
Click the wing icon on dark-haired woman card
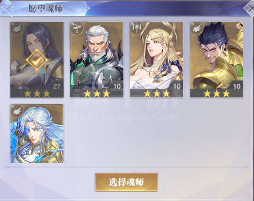tap(18, 28)
